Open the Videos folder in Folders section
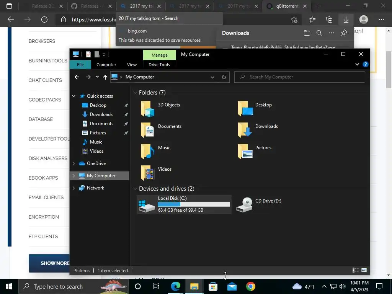392x294 pixels. (x=156, y=173)
